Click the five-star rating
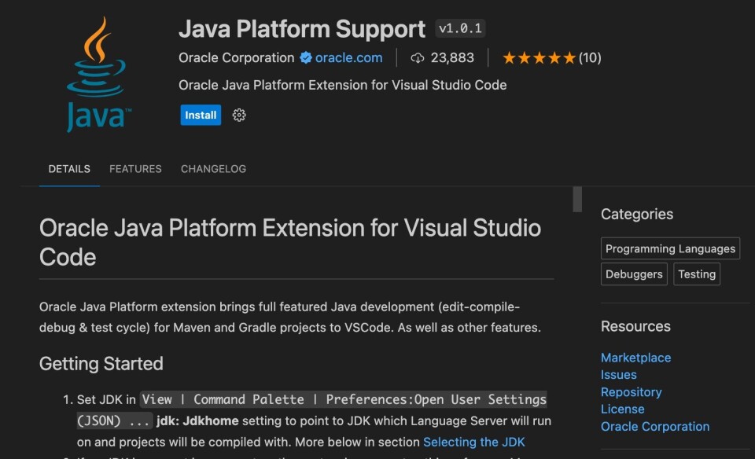This screenshot has height=459, width=755. pos(539,58)
